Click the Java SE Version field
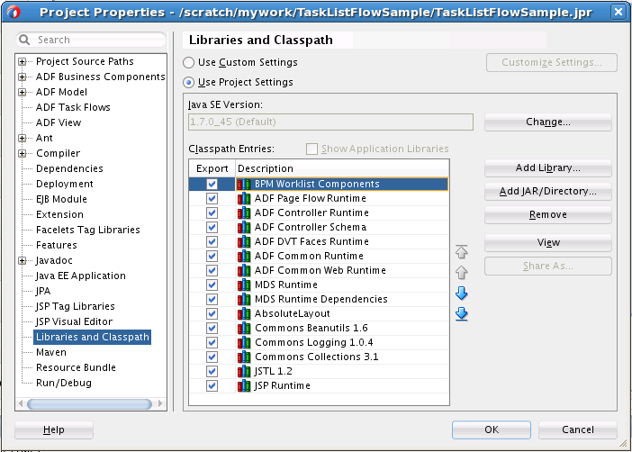Image resolution: width=632 pixels, height=452 pixels. tap(330, 122)
